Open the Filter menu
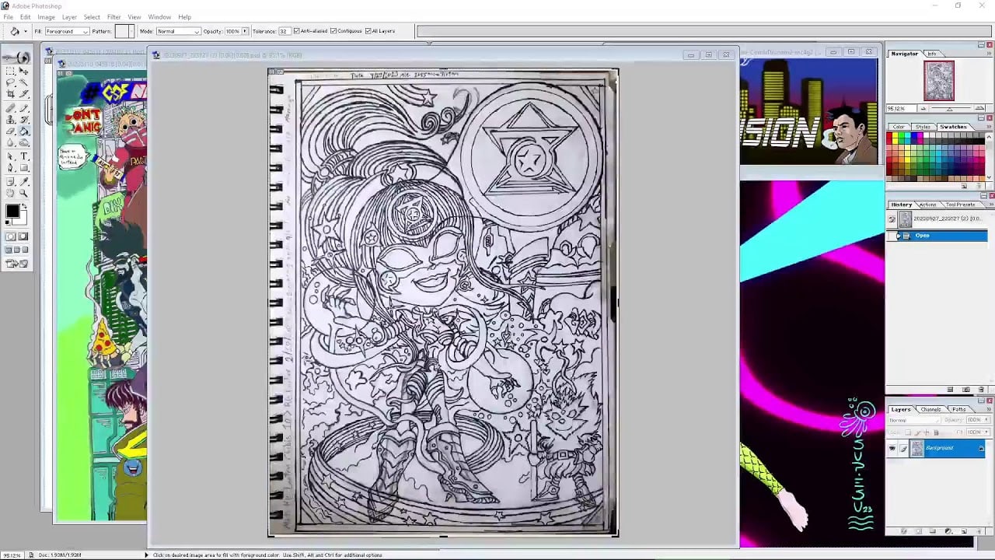995x560 pixels. [x=113, y=17]
